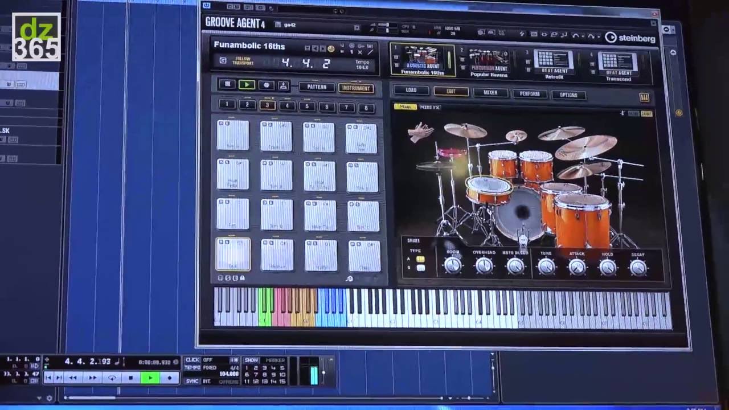Select pad group 1
Viewport: 729px width, 410px height.
[227, 104]
